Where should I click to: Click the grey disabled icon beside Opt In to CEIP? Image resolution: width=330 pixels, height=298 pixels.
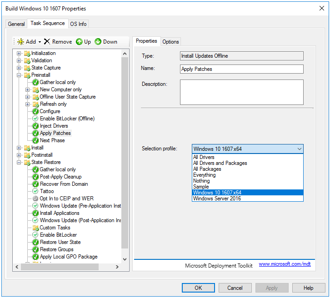coord(35,199)
